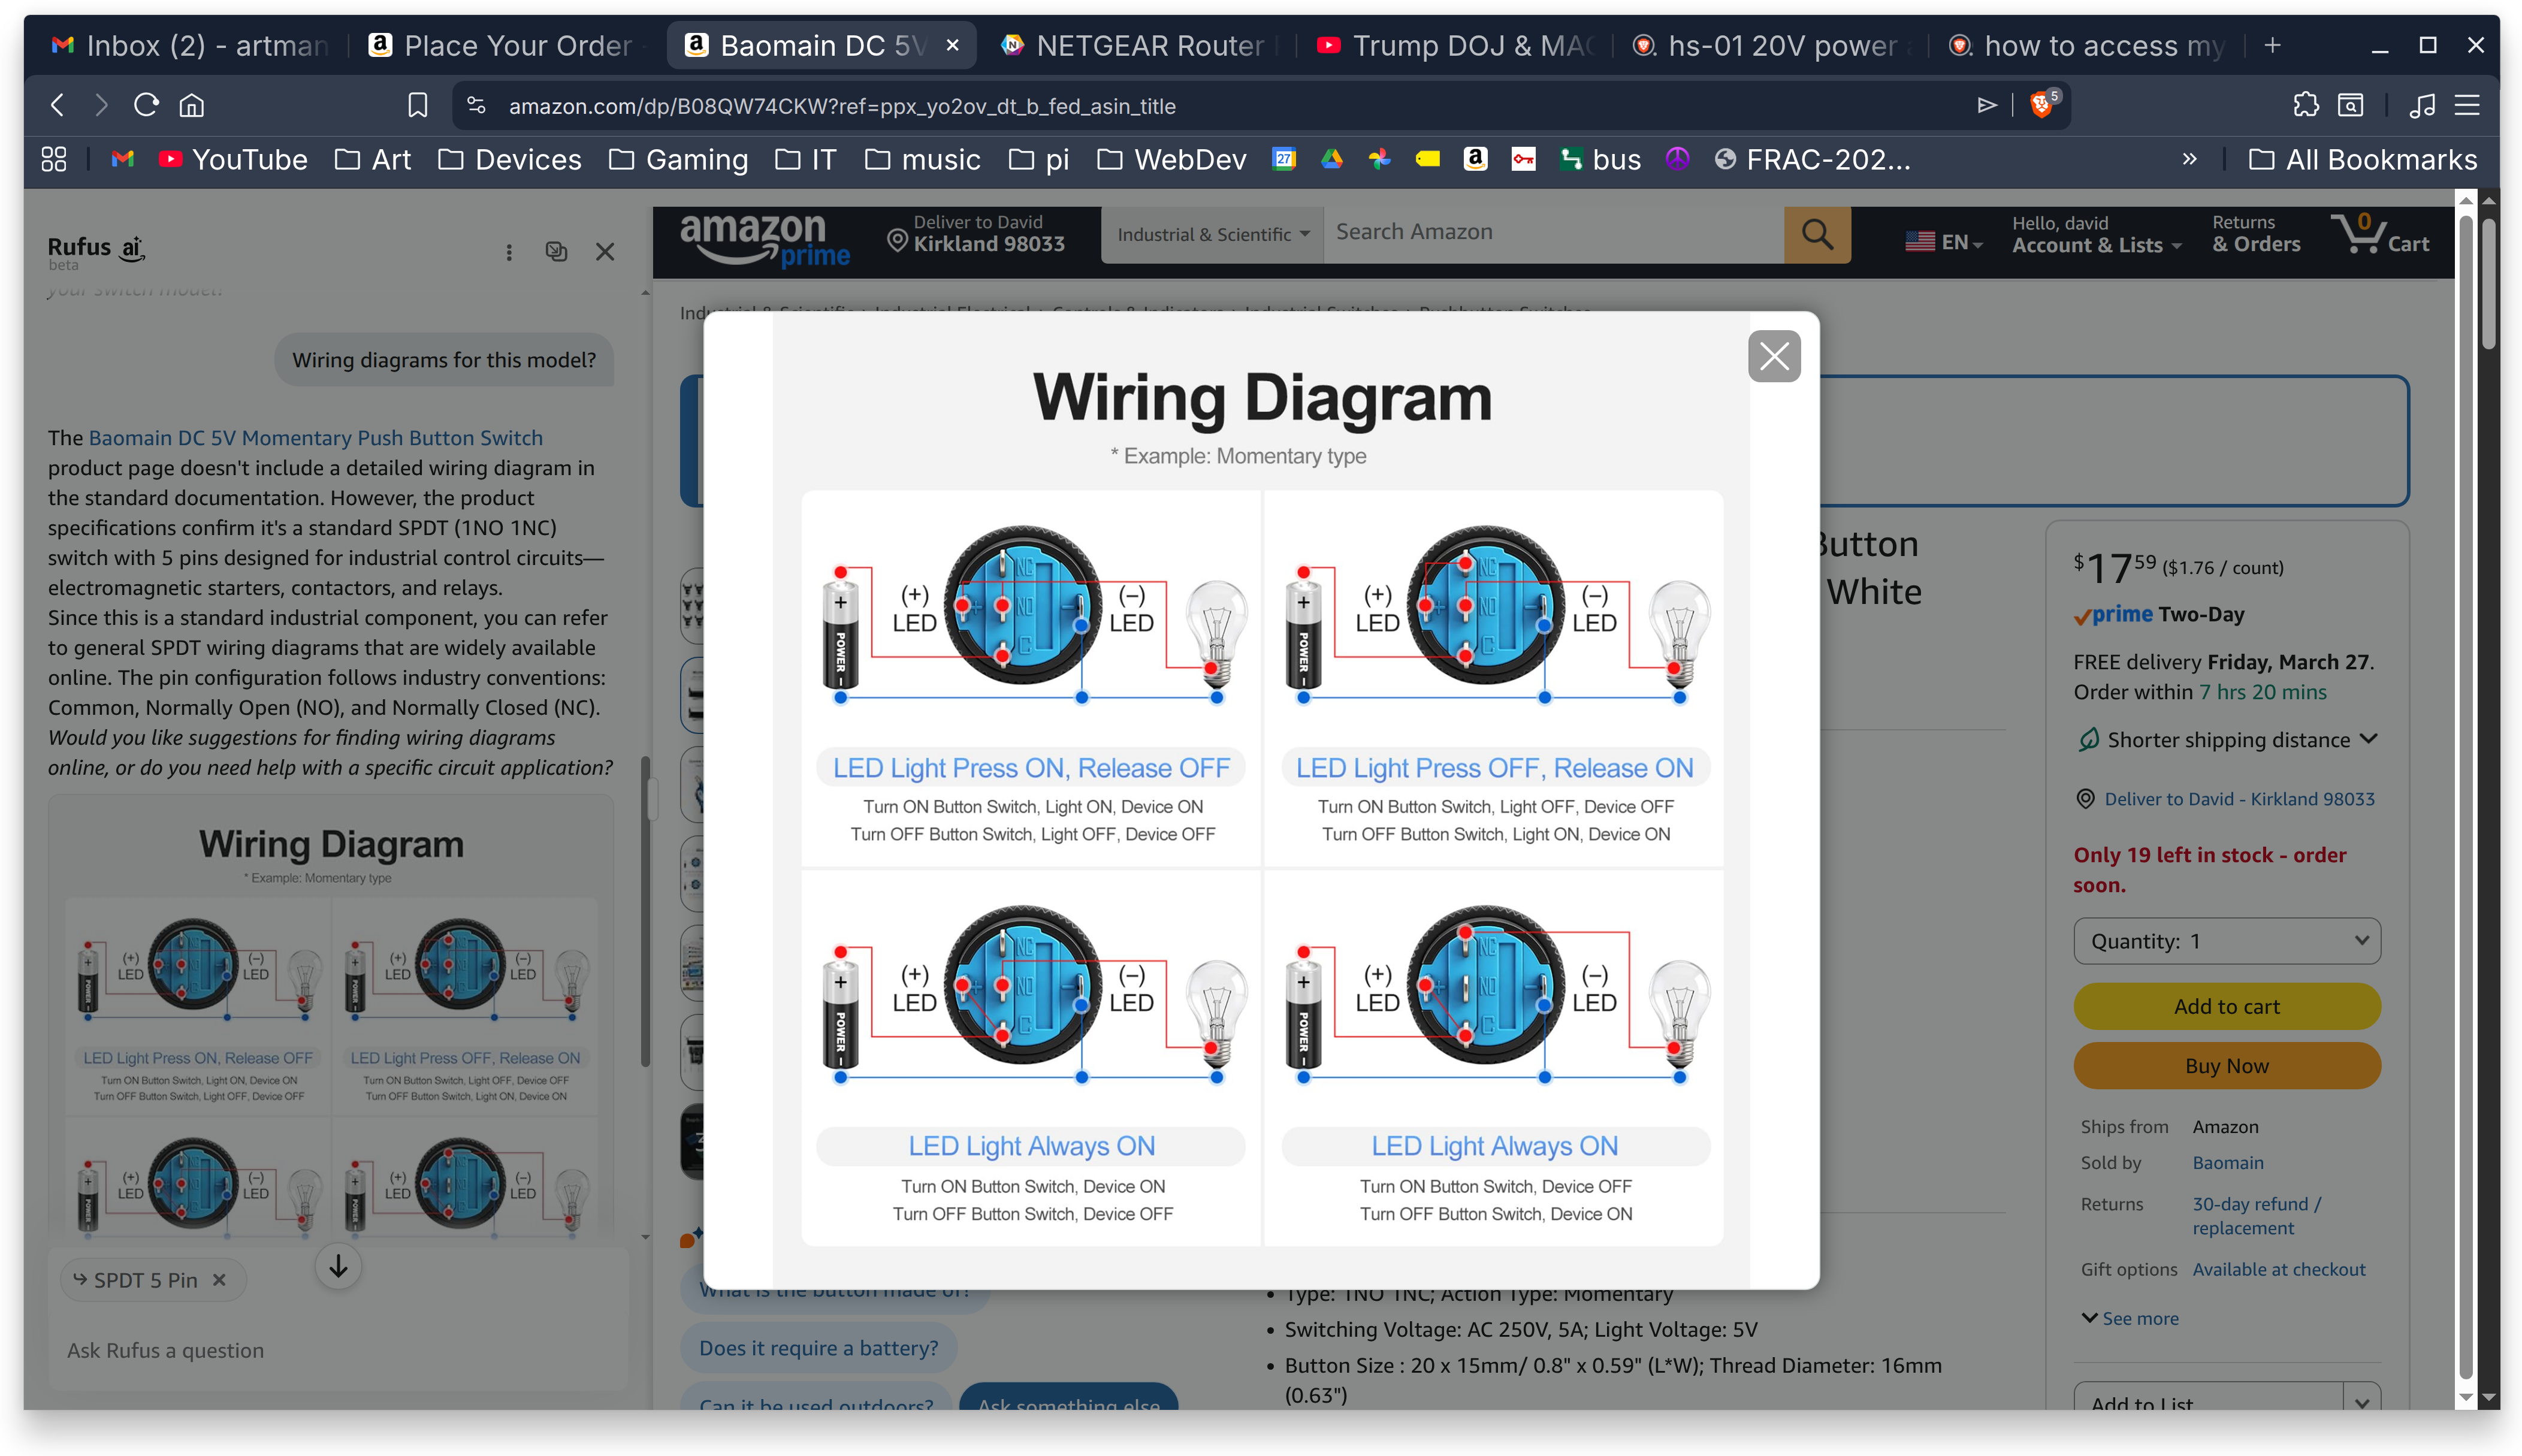This screenshot has height=1456, width=2522.
Task: Open the browser home page
Action: [192, 105]
